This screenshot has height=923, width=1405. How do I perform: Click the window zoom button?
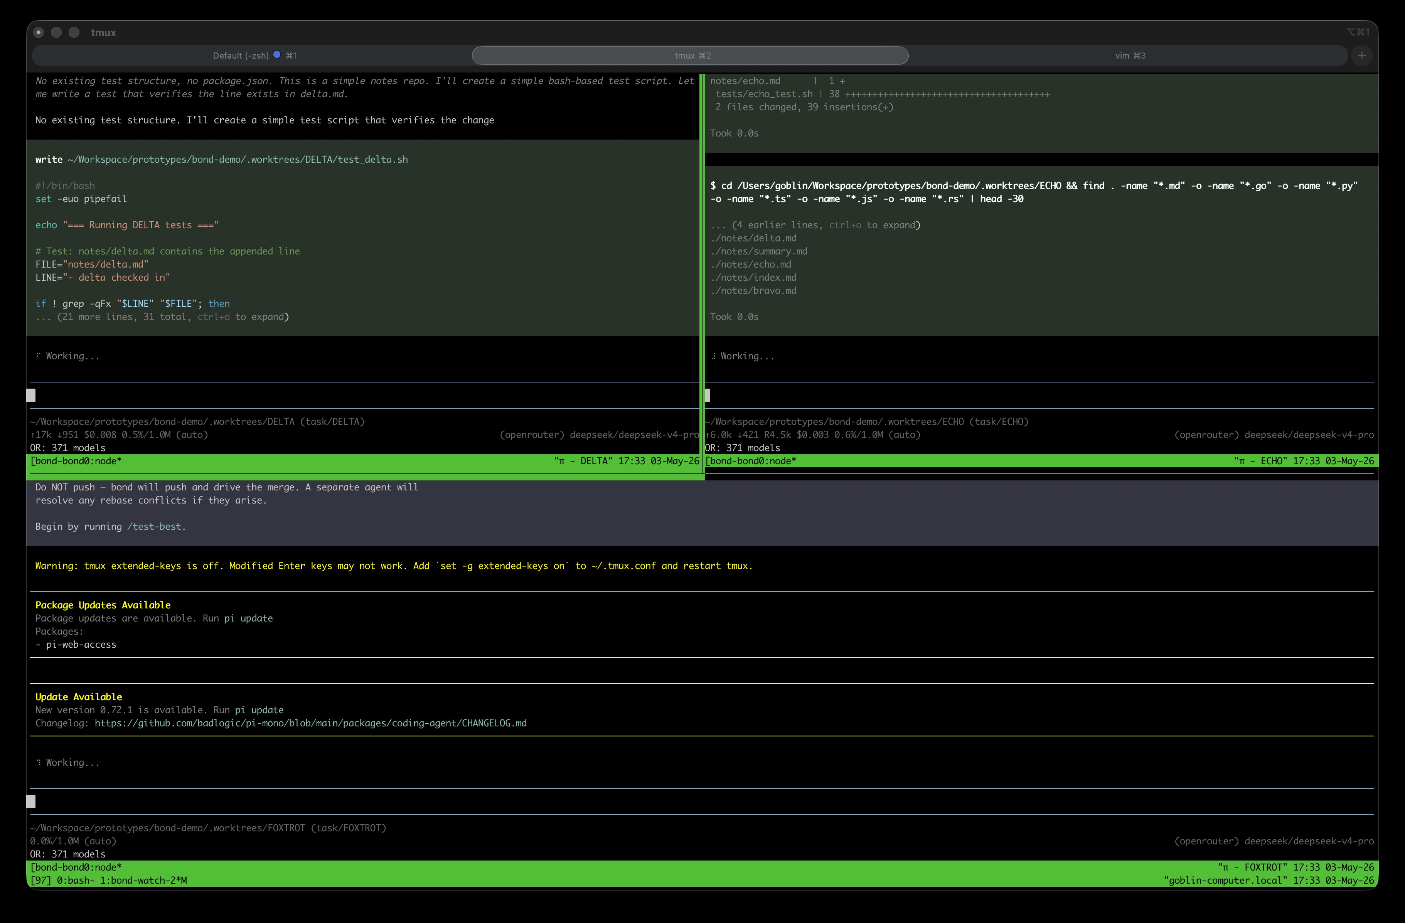click(x=74, y=32)
